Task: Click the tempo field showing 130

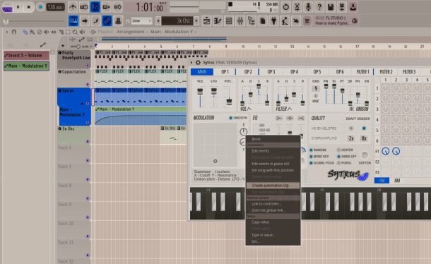Action: coord(55,7)
